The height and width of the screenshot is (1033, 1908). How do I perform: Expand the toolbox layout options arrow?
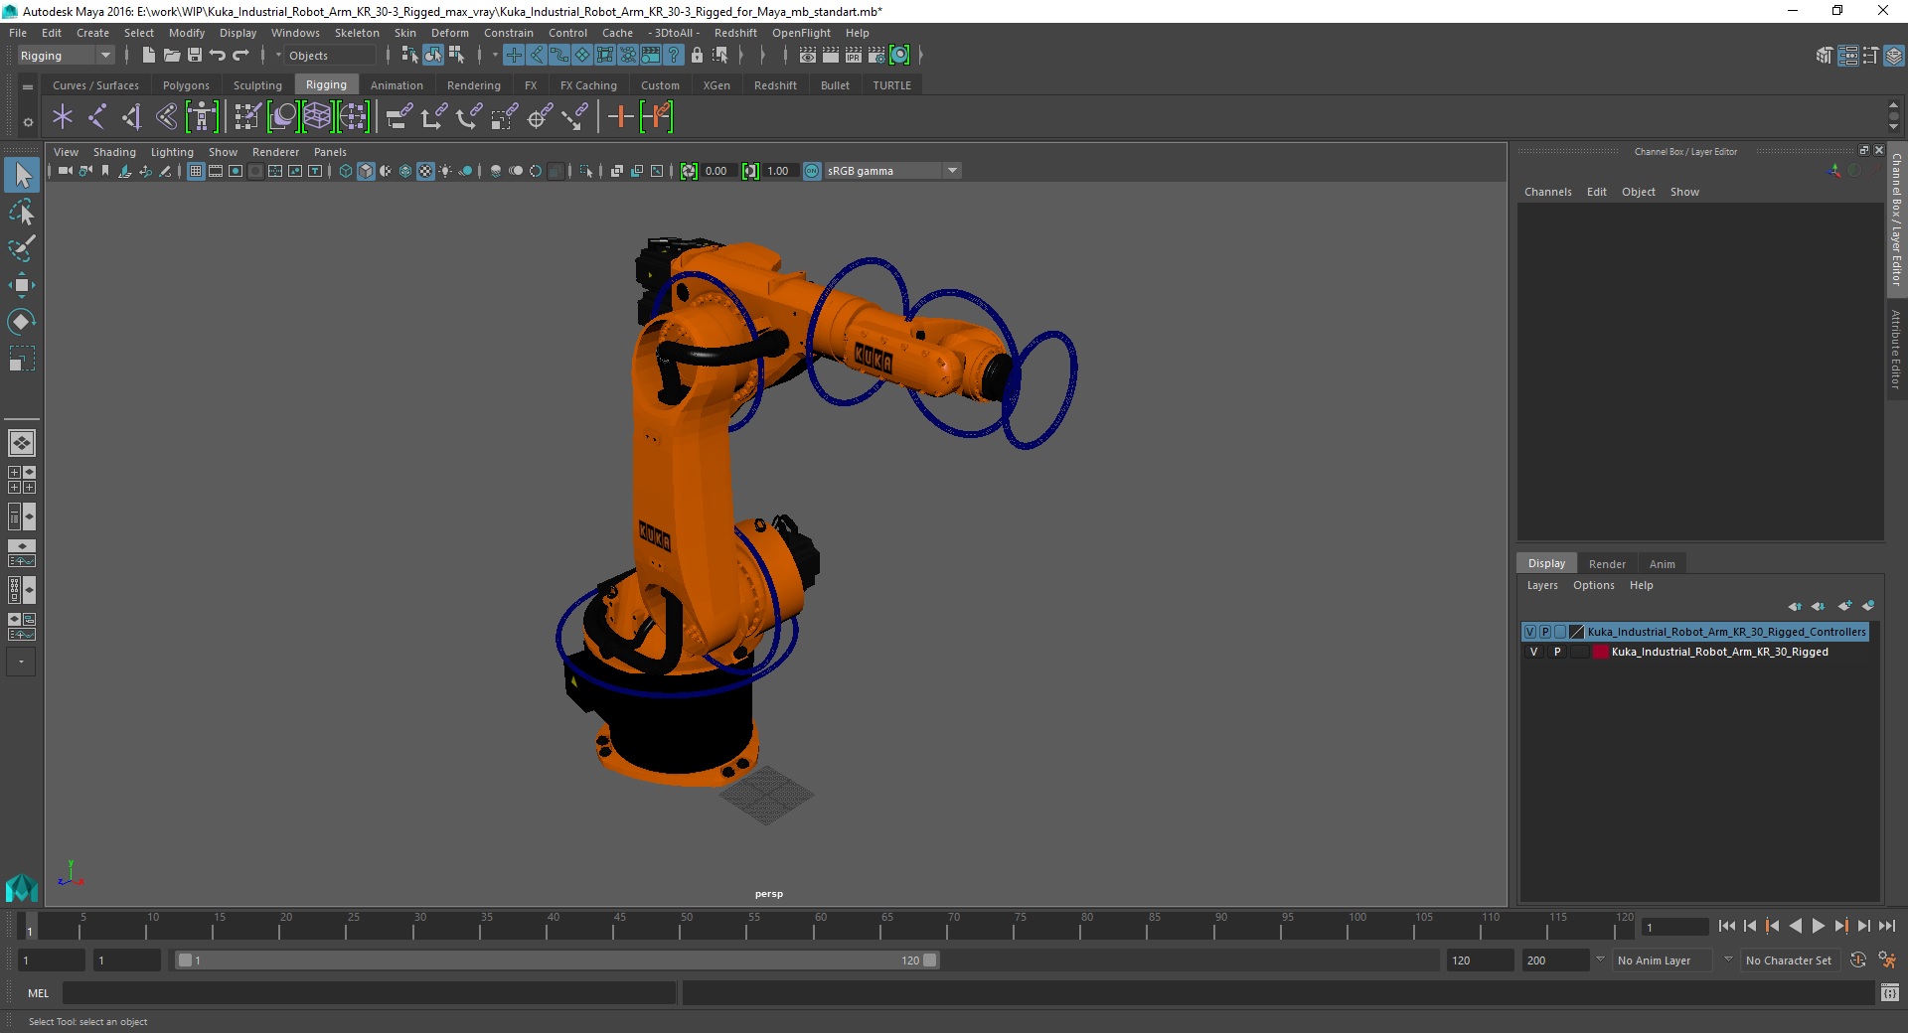click(21, 662)
